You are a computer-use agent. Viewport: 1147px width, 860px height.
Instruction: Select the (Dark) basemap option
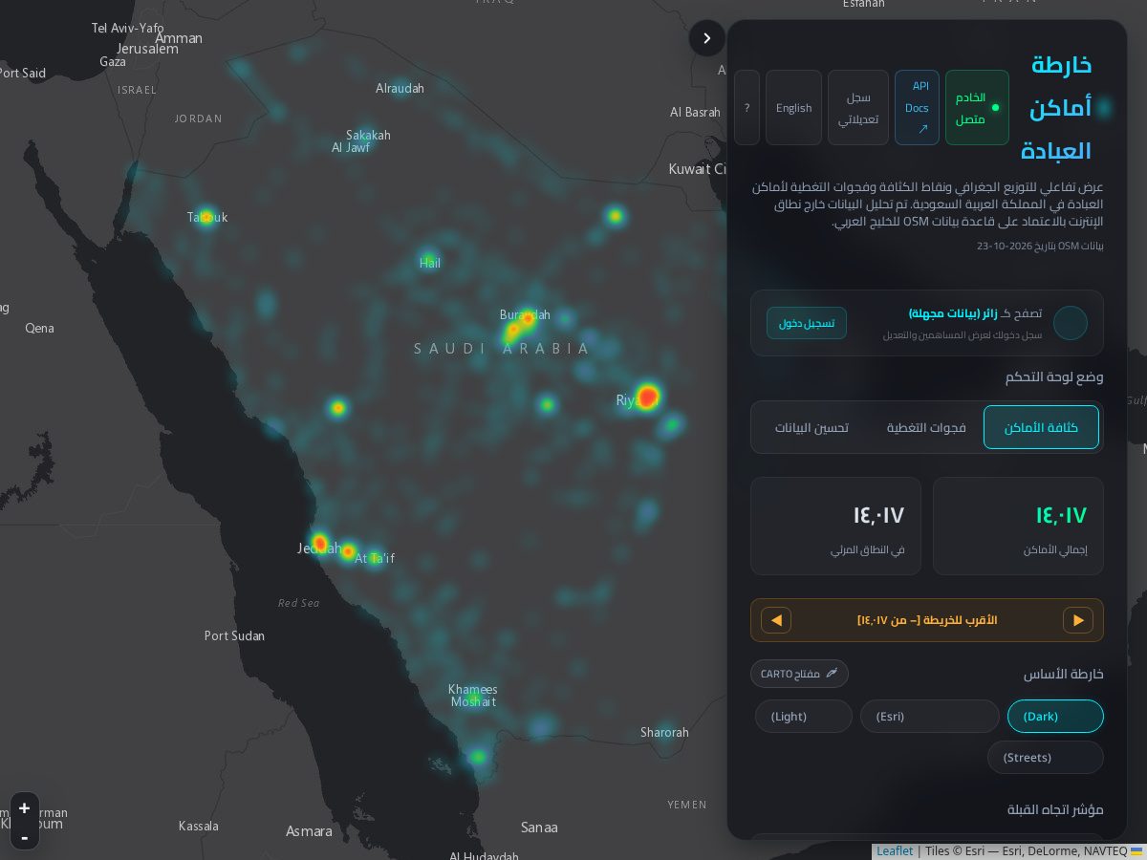pos(1055,716)
